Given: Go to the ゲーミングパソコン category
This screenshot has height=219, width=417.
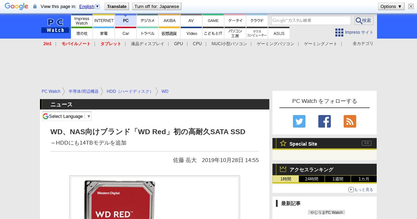Looking at the screenshot, I should (276, 44).
